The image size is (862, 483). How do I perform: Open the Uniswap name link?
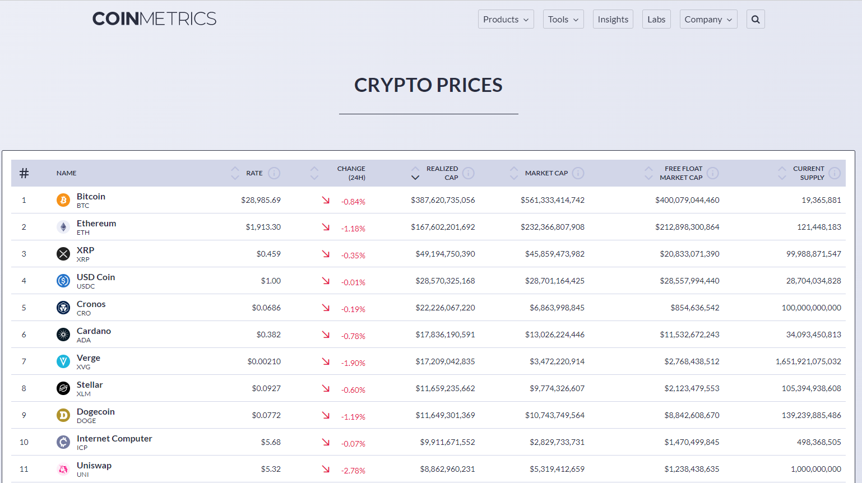pos(94,466)
